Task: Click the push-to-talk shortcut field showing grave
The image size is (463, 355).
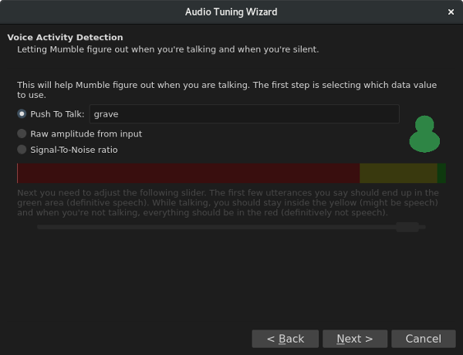Action: [244, 114]
